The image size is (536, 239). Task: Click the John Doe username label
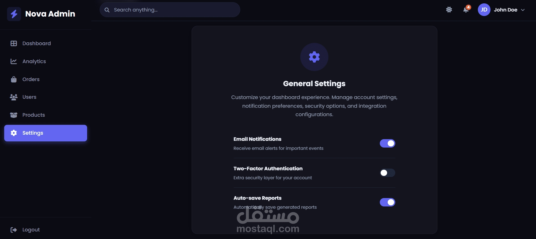pyautogui.click(x=505, y=10)
